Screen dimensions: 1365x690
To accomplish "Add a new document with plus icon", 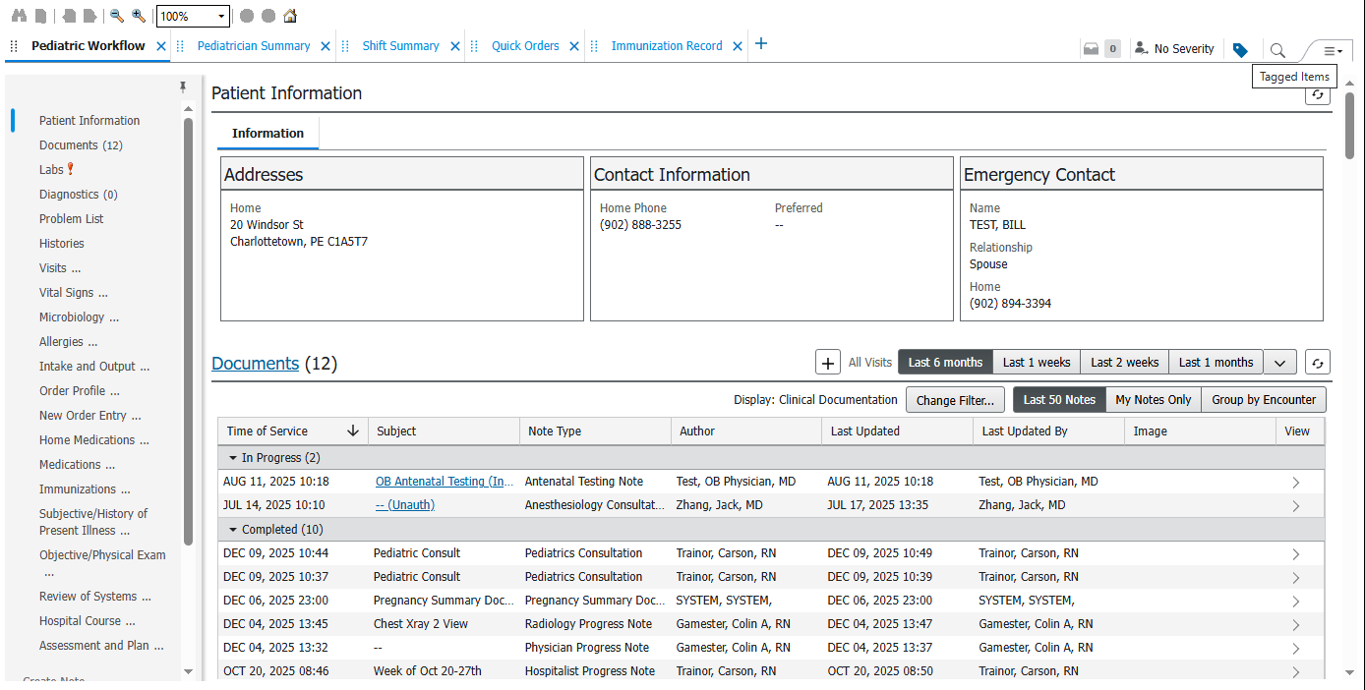I will coord(828,363).
